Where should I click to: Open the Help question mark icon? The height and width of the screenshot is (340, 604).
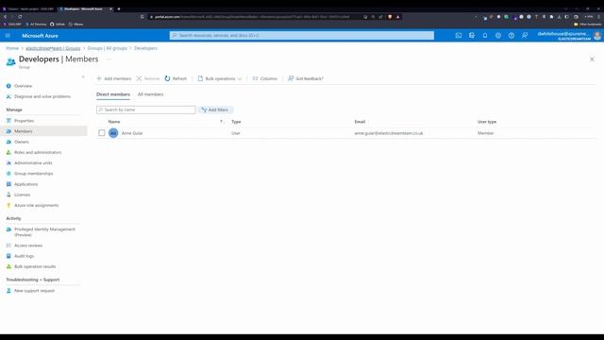pyautogui.click(x=512, y=36)
